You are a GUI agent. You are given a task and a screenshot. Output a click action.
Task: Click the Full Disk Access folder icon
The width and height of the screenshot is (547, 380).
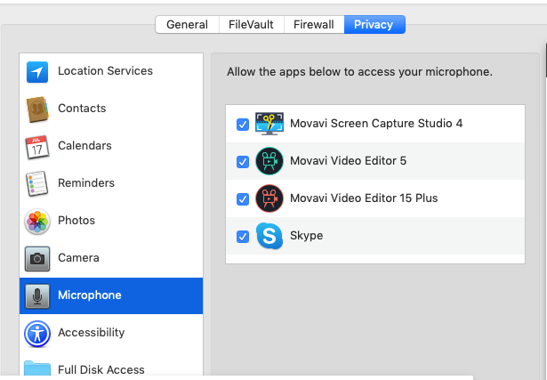[37, 368]
